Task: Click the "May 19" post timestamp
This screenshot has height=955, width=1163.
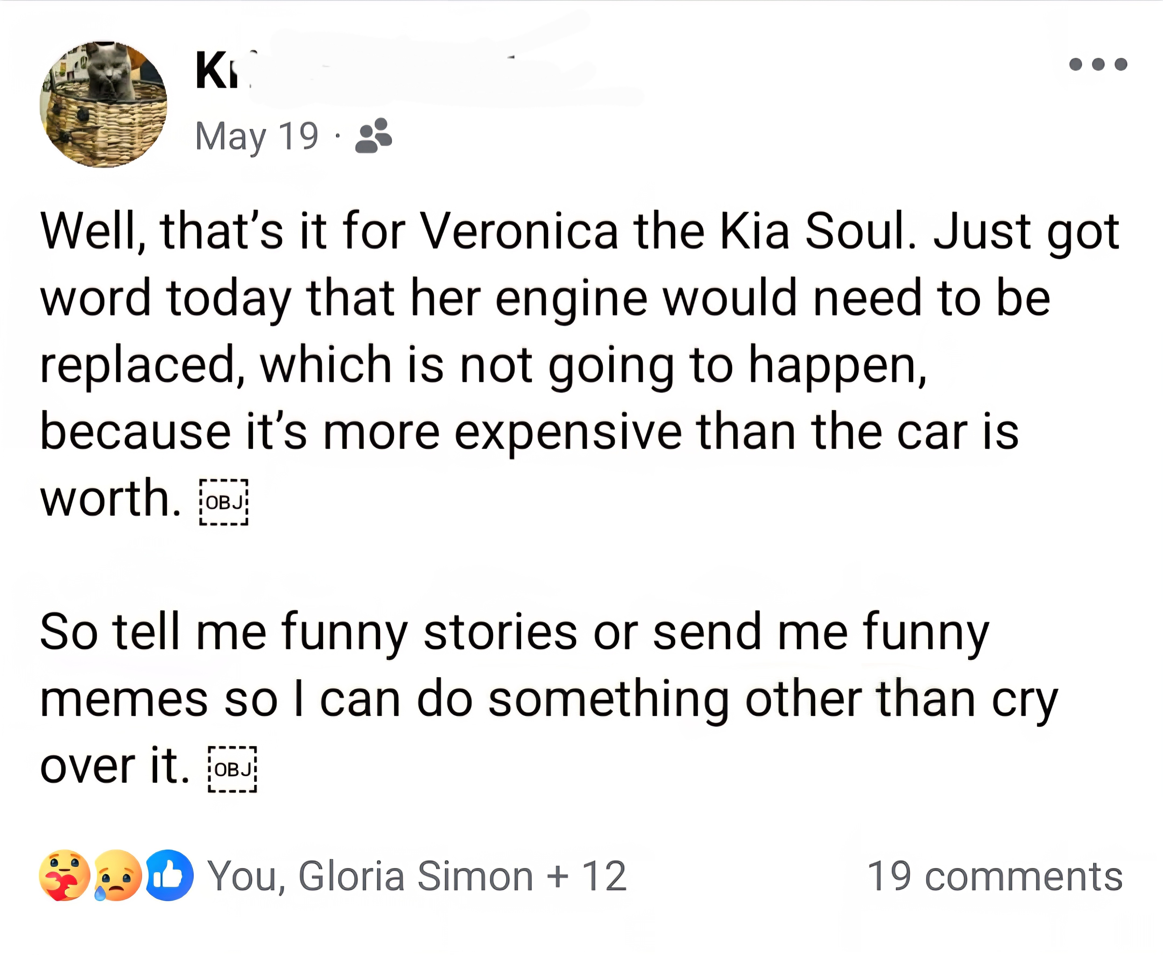Action: click(x=256, y=136)
